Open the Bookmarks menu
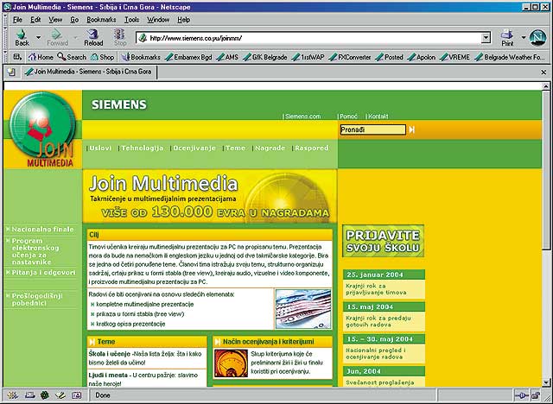The image size is (553, 404). 101,20
